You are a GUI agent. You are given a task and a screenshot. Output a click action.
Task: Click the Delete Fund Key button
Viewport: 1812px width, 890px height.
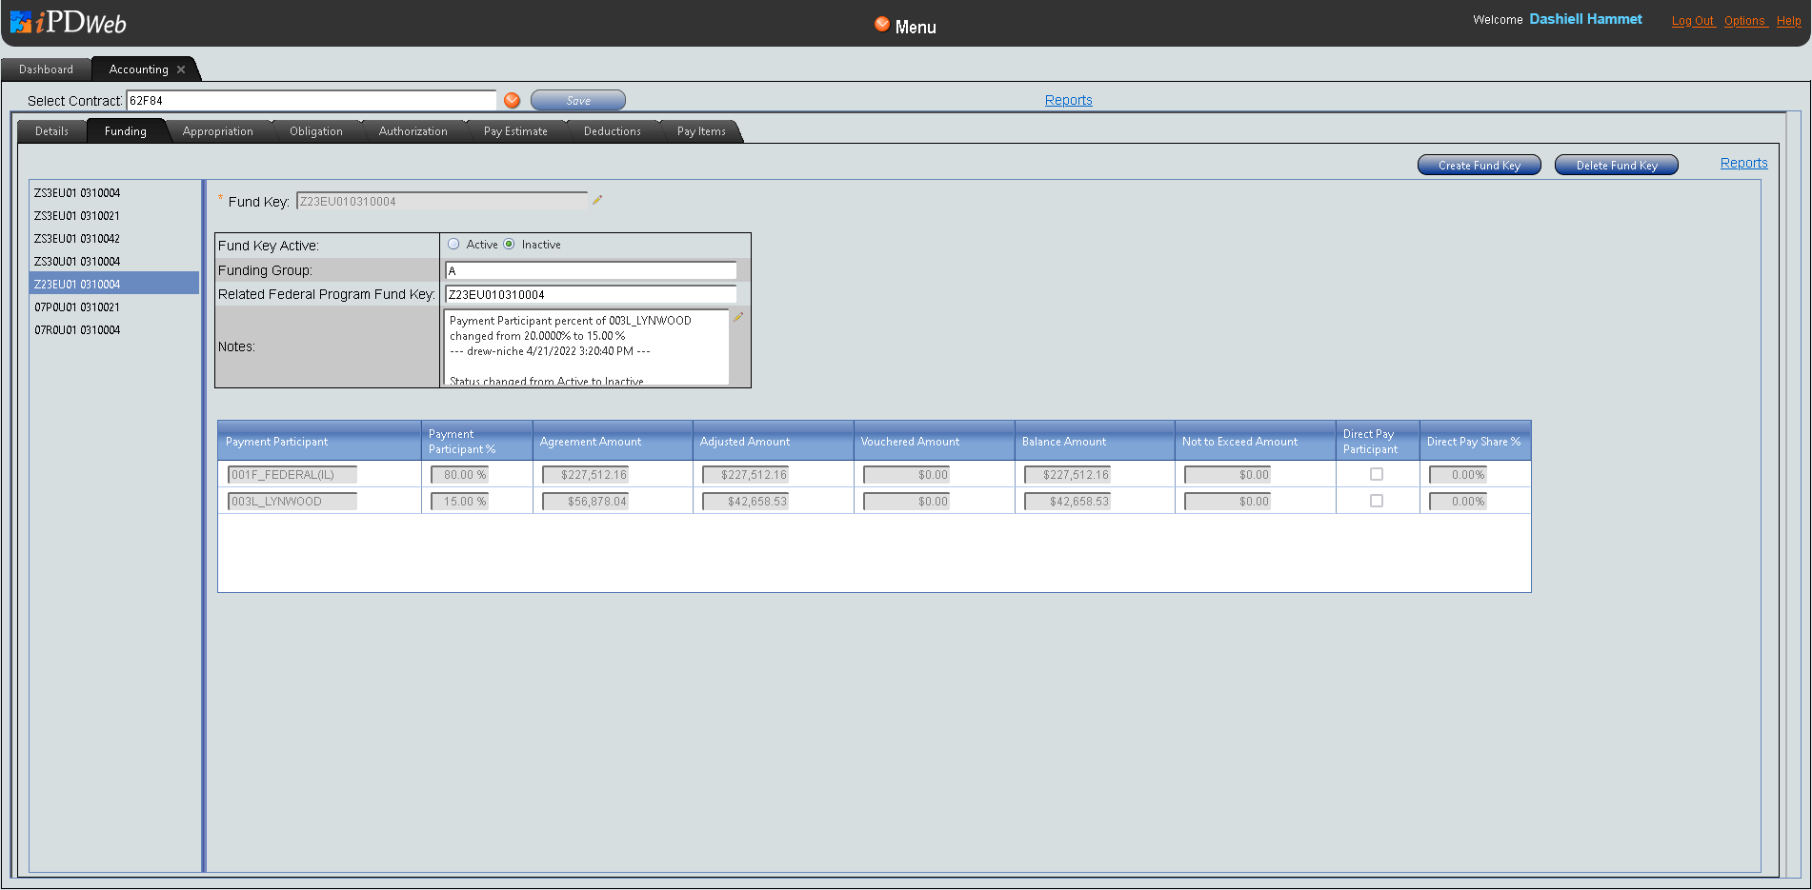coord(1616,166)
